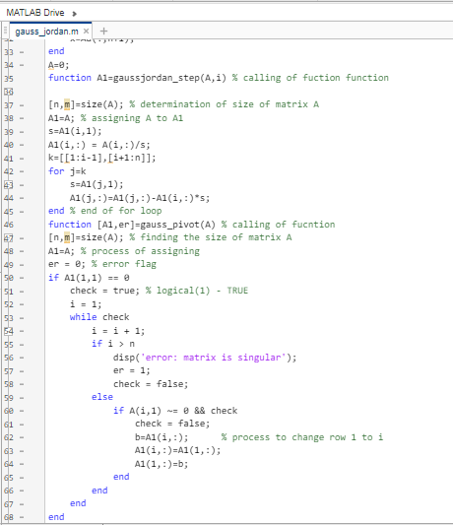The height and width of the screenshot is (525, 453).
Task: Collapse code fold at line 54
Action: coord(9,331)
